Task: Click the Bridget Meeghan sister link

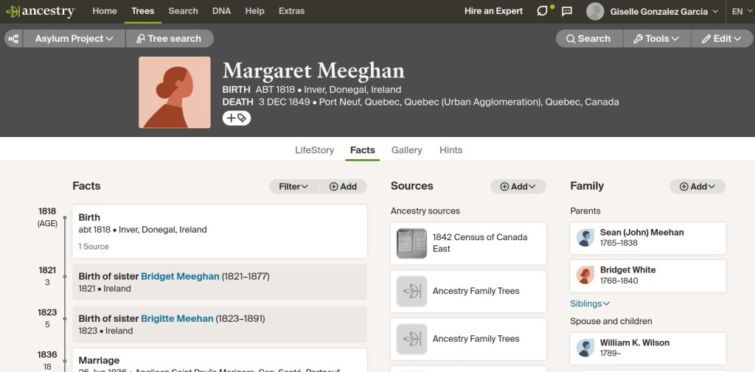Action: 180,276
